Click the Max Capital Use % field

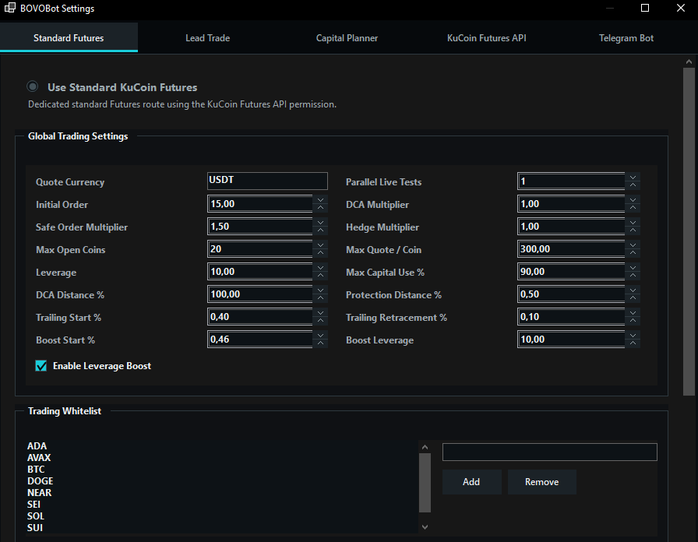tap(571, 272)
